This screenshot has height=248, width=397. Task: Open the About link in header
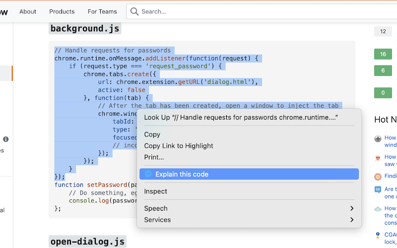click(28, 11)
